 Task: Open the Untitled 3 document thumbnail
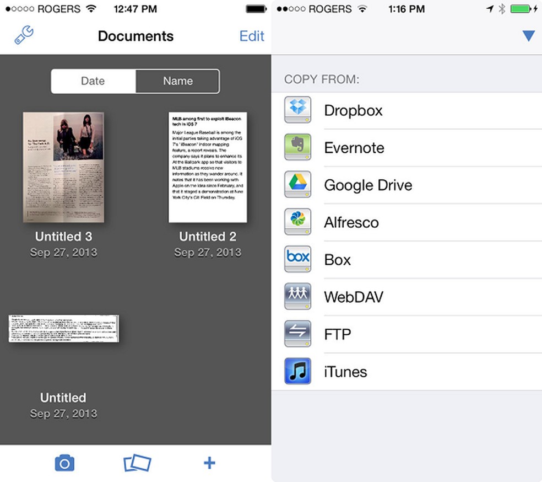pyautogui.click(x=63, y=167)
